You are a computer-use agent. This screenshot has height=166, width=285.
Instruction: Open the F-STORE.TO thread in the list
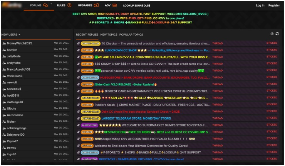click(x=151, y=153)
